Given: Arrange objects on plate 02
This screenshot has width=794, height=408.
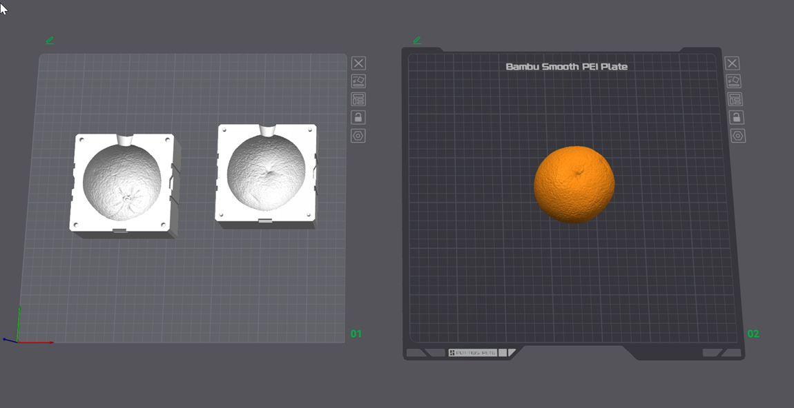Looking at the screenshot, I should 735,99.
